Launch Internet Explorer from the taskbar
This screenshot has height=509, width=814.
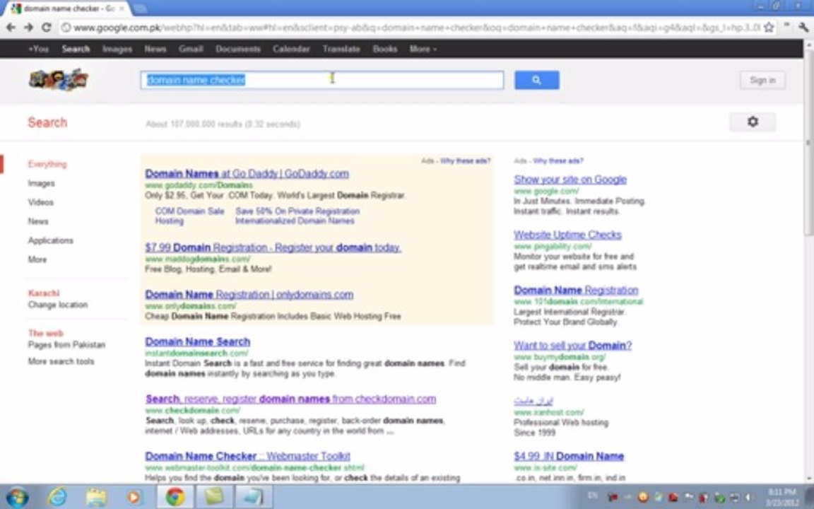[x=57, y=497]
